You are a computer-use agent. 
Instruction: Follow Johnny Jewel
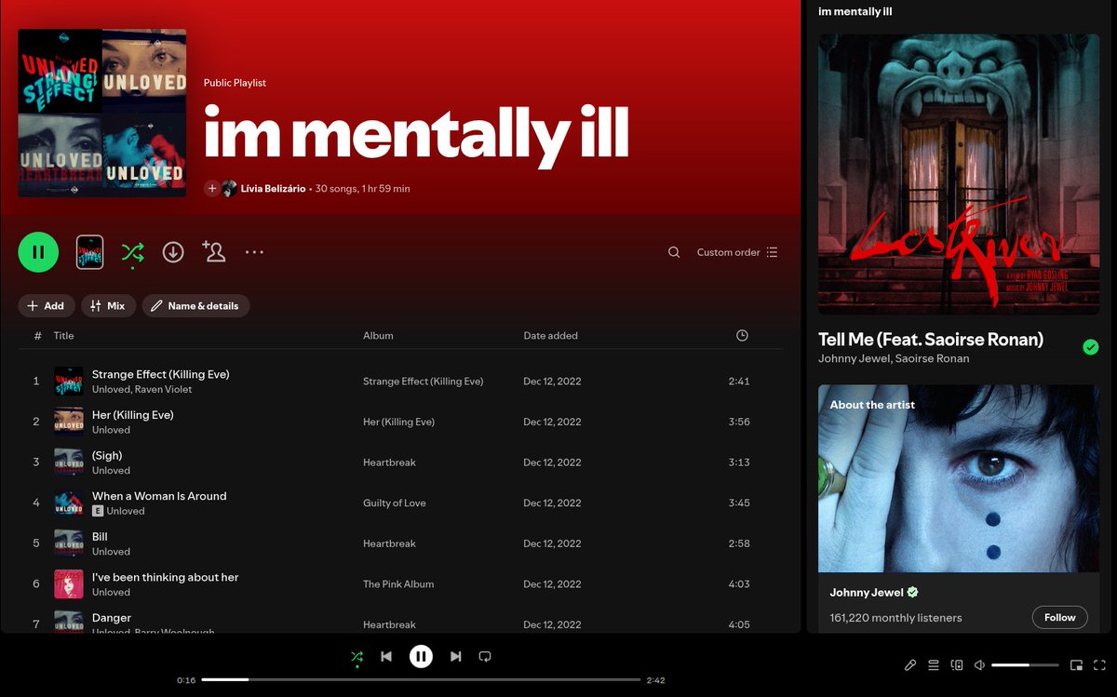(x=1059, y=617)
